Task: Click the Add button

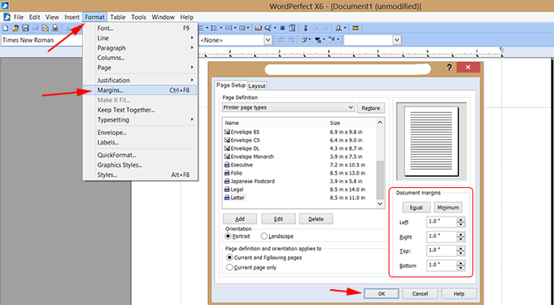Action: (240, 219)
